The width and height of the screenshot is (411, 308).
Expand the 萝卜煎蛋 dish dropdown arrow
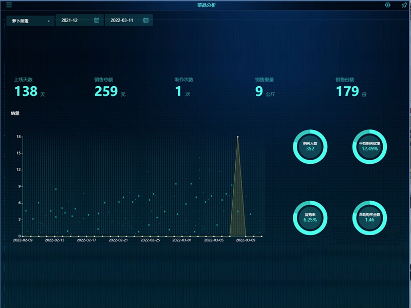point(48,21)
